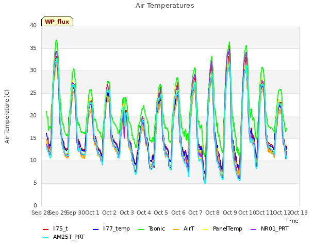Click the green Tsonic legend swatch
Image resolution: width=330 pixels, height=247 pixels.
pos(141,229)
